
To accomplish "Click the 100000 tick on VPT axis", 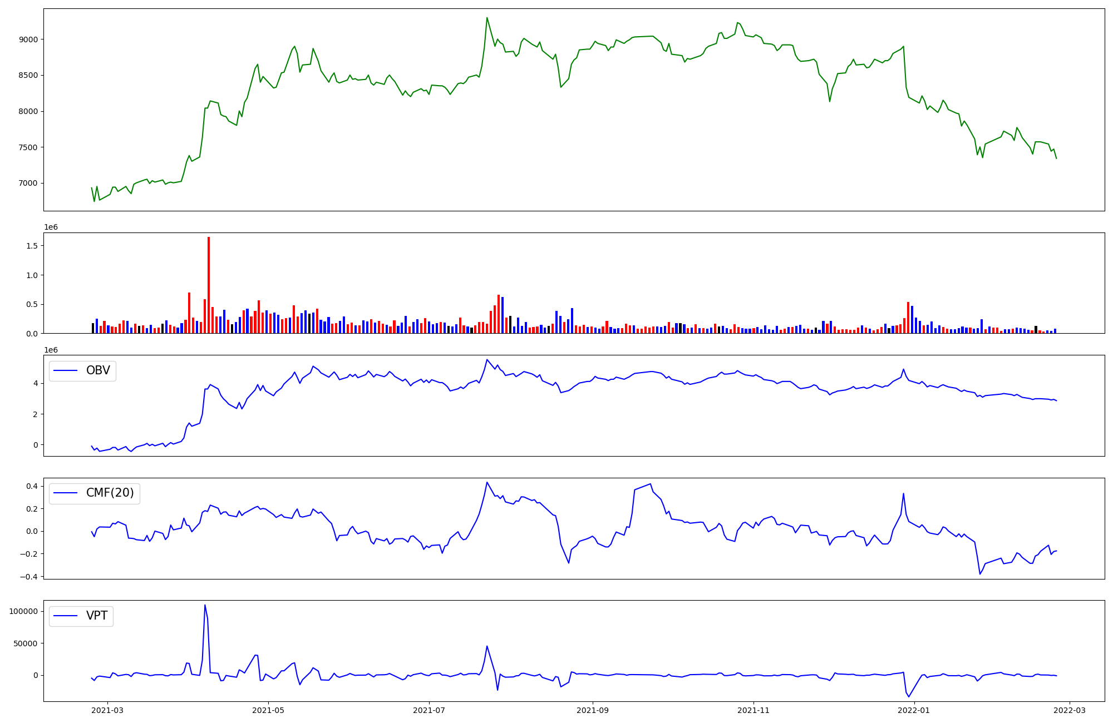I will (23, 611).
